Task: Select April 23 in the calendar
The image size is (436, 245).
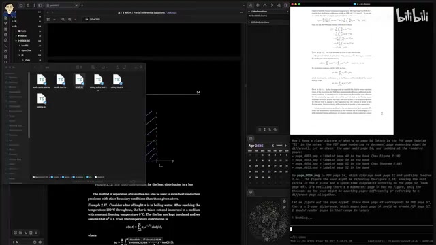Action: [269, 171]
